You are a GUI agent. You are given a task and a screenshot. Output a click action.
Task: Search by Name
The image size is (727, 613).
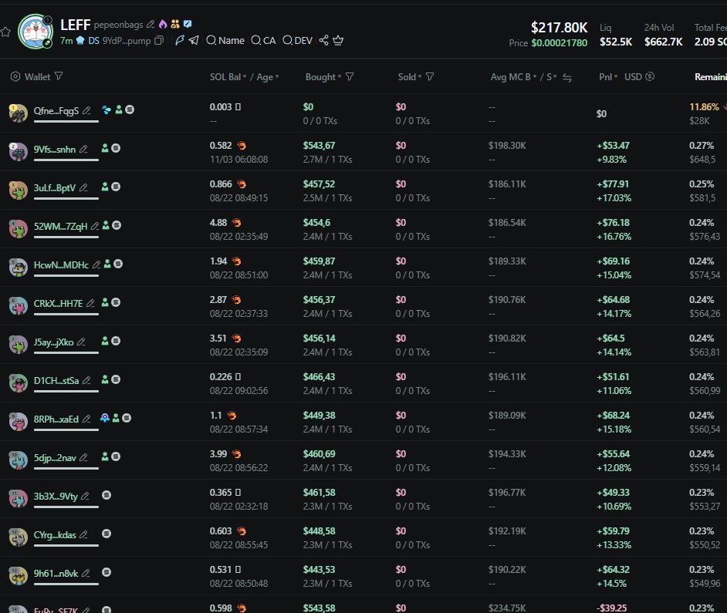(x=225, y=41)
